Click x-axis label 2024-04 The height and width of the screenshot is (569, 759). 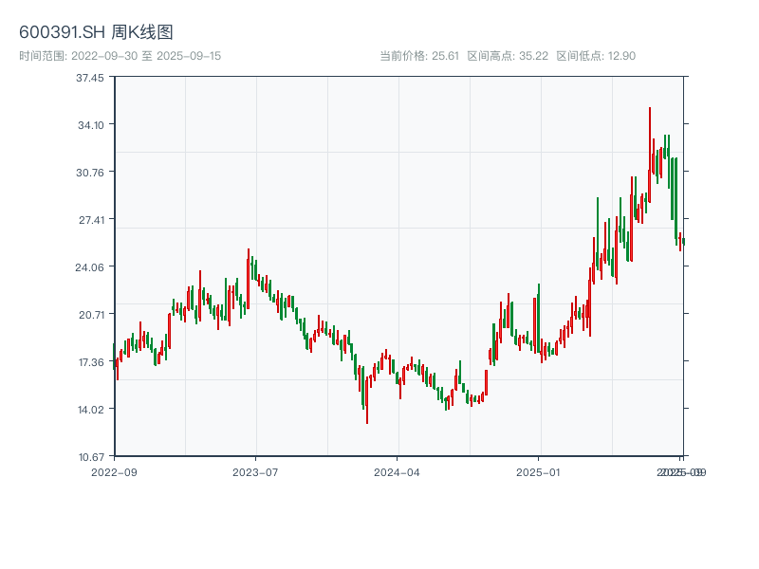[x=397, y=472]
